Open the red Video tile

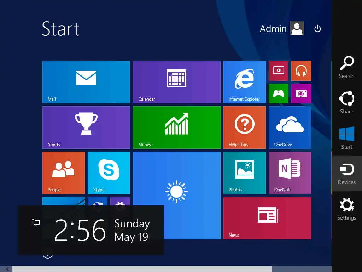(279, 71)
